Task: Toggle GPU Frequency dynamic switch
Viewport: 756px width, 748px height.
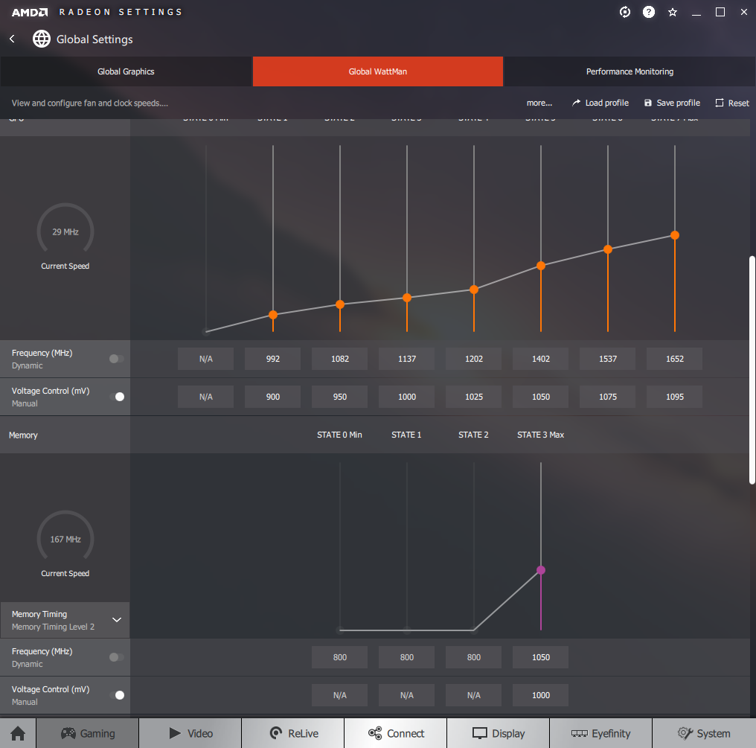Action: [116, 358]
